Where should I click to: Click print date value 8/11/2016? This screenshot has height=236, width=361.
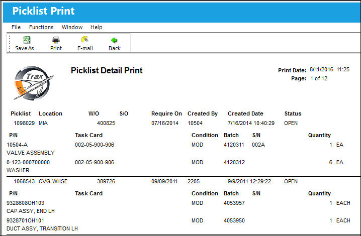coord(321,69)
